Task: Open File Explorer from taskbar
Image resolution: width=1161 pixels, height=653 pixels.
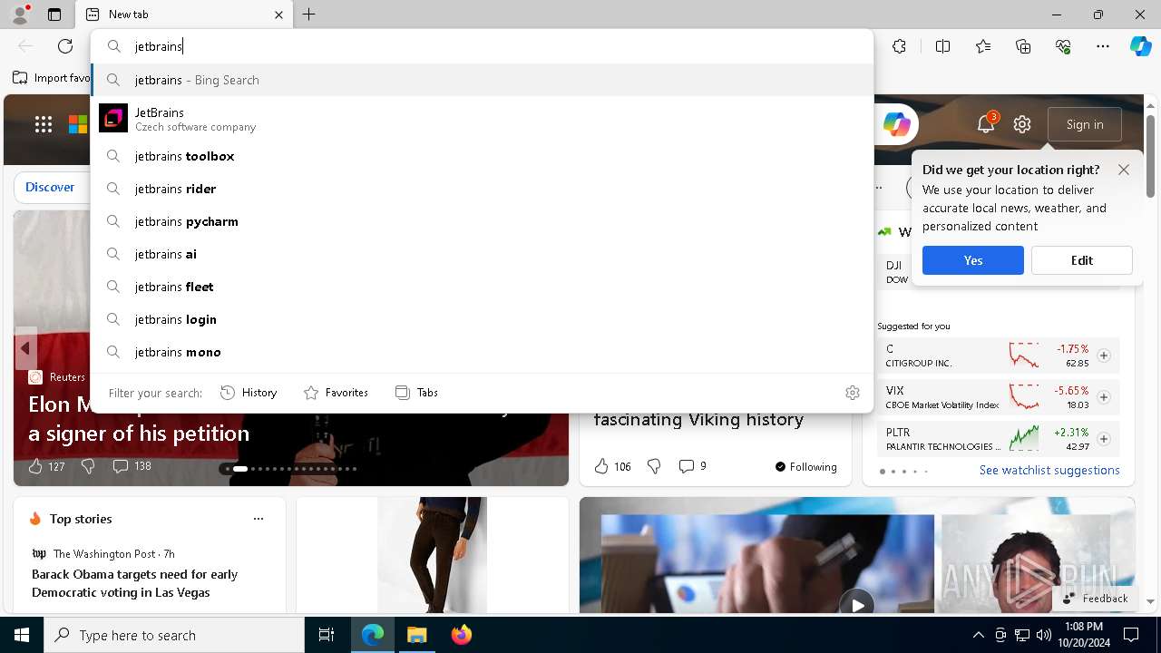Action: pos(416,635)
